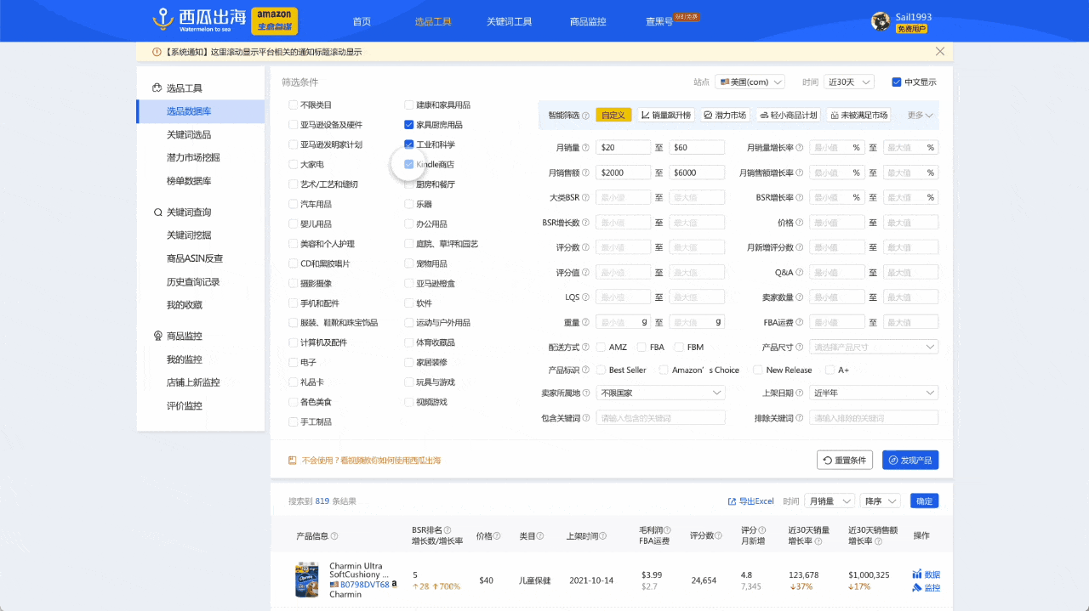Check the FBA delivery method
The width and height of the screenshot is (1089, 611).
(641, 348)
